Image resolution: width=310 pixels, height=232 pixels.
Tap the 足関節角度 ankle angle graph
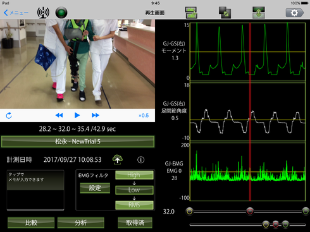248,112
